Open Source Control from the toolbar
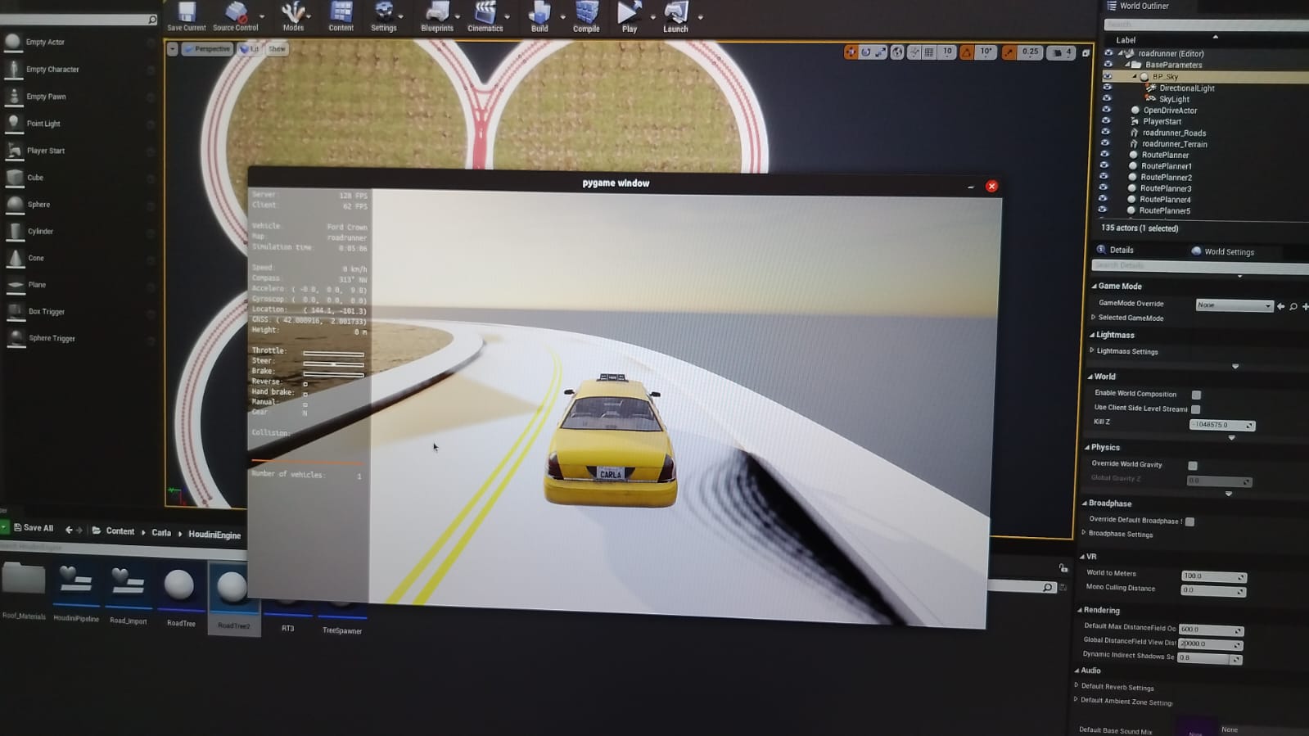 [236, 16]
